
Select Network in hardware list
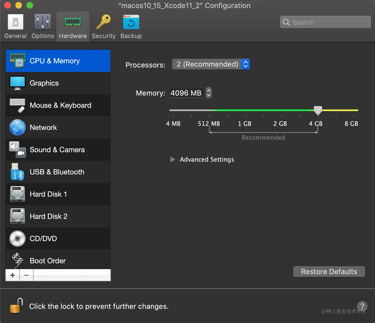tap(58, 127)
